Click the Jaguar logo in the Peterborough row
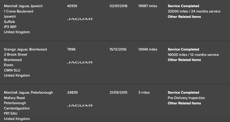Screen dimensions: 230x122 point(80,106)
